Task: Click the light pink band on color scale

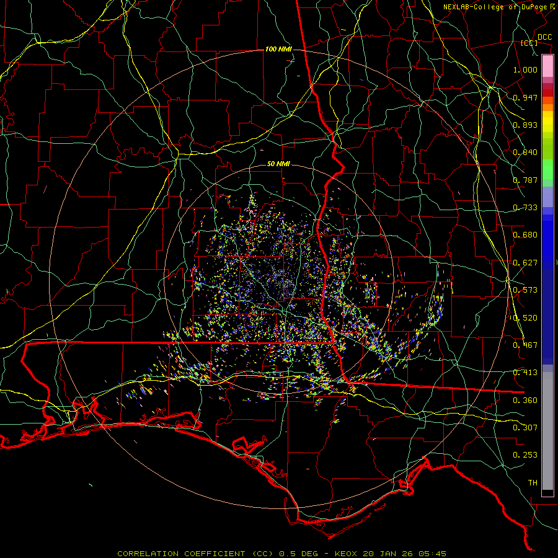Action: (x=547, y=66)
